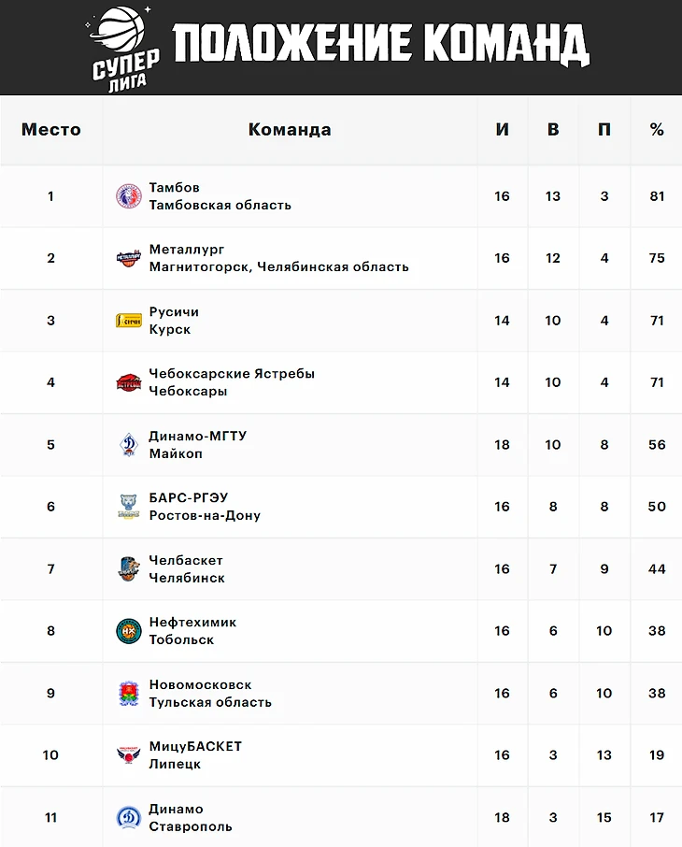This screenshot has width=682, height=847.
Task: Click the Tambov team logo icon
Action: 128,196
